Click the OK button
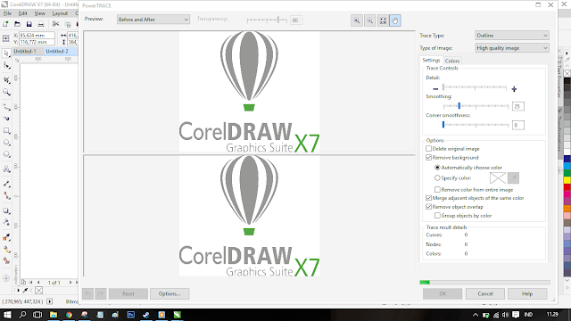 point(443,293)
